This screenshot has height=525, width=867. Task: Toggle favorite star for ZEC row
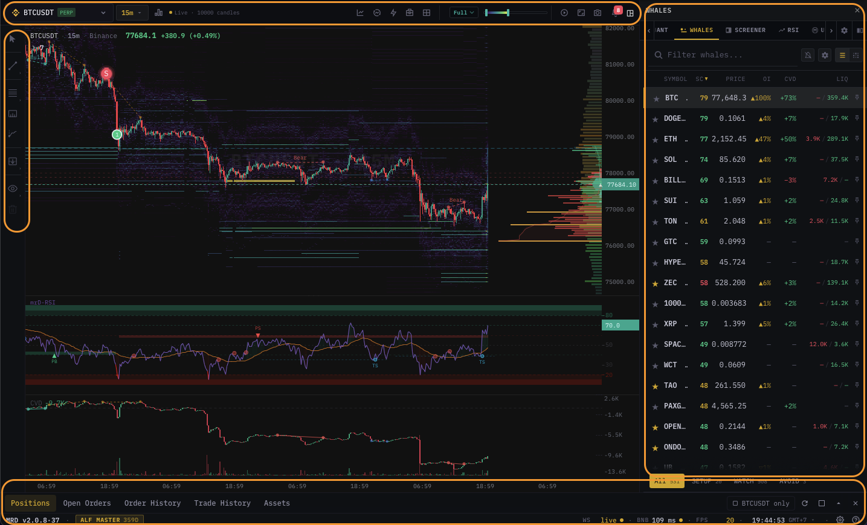[655, 283]
